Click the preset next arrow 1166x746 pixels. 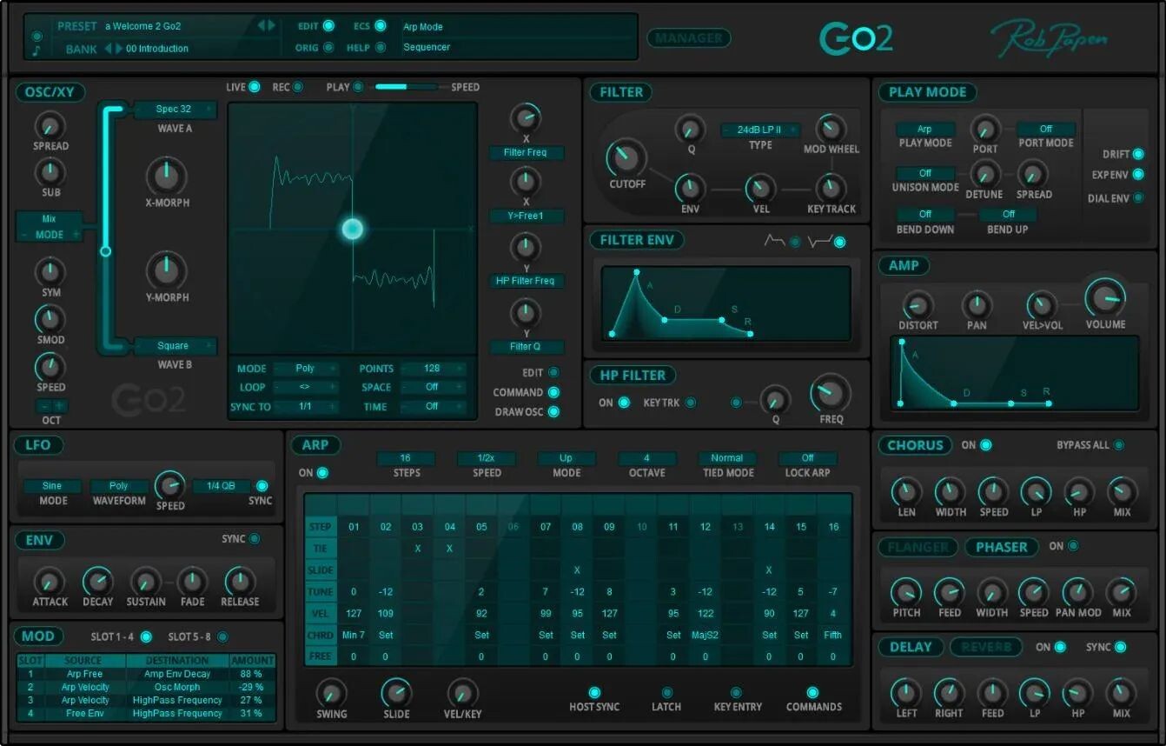coord(272,26)
